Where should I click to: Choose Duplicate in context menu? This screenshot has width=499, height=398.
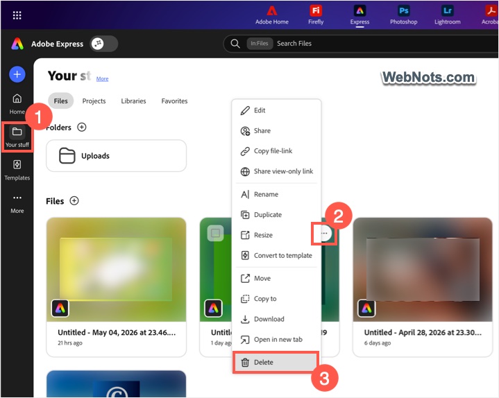tap(276, 214)
